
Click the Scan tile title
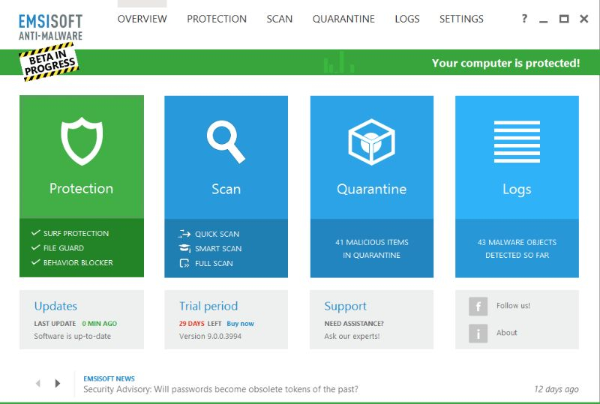point(226,189)
